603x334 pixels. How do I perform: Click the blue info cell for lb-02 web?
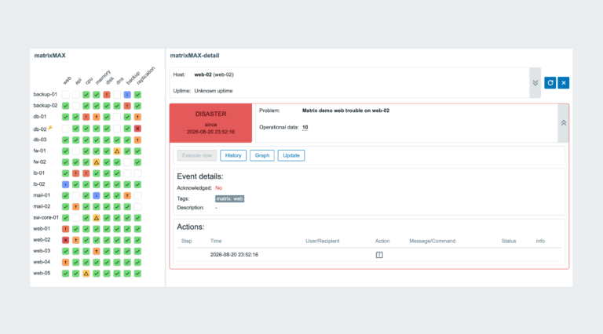click(65, 184)
